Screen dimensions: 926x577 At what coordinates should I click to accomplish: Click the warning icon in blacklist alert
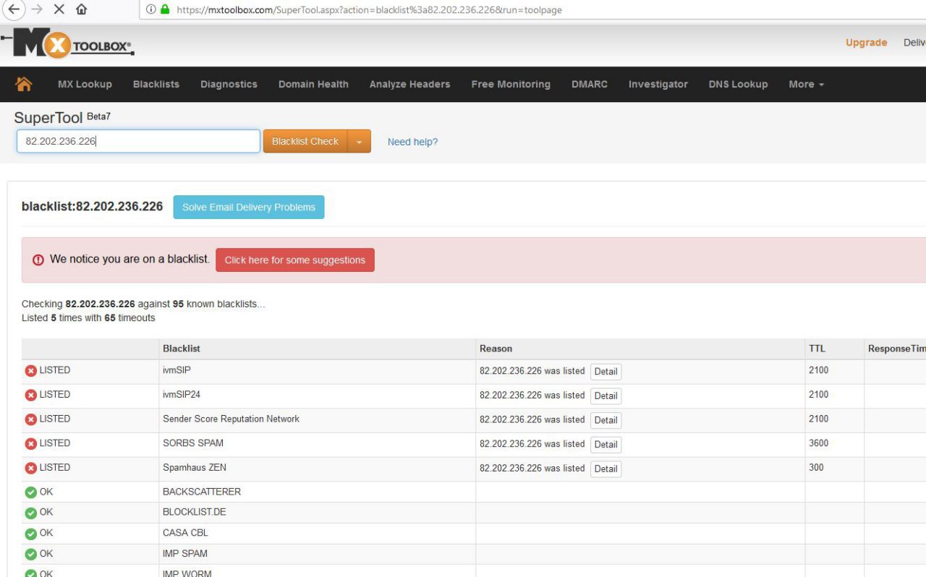tap(38, 260)
